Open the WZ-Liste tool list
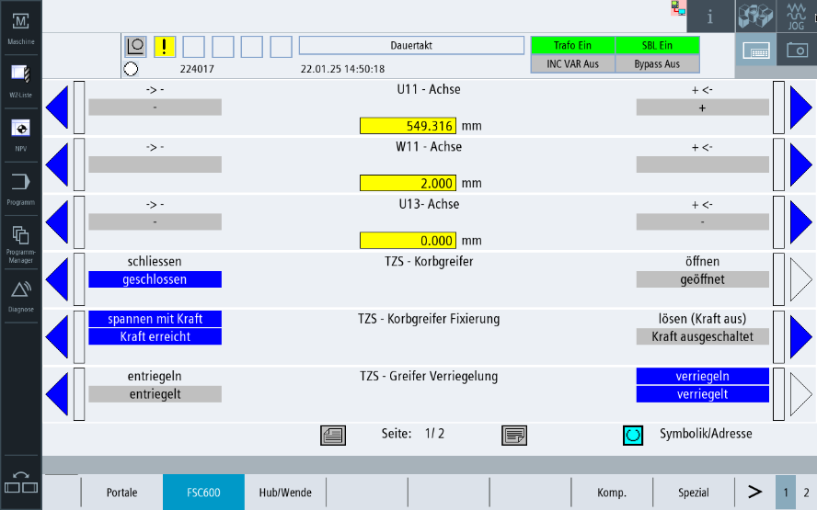 (20, 77)
